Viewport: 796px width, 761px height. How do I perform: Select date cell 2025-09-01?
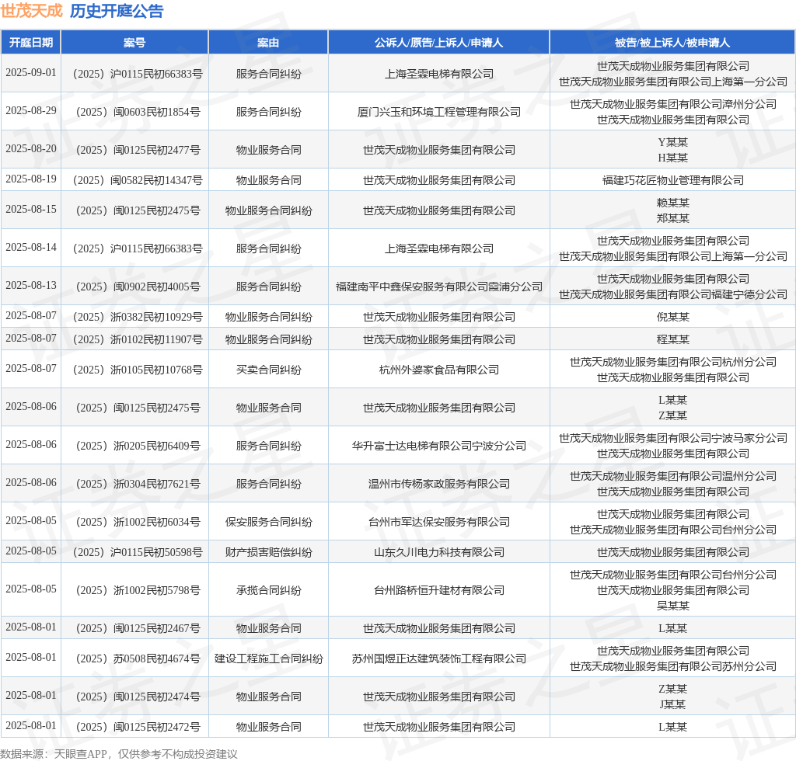click(x=31, y=72)
